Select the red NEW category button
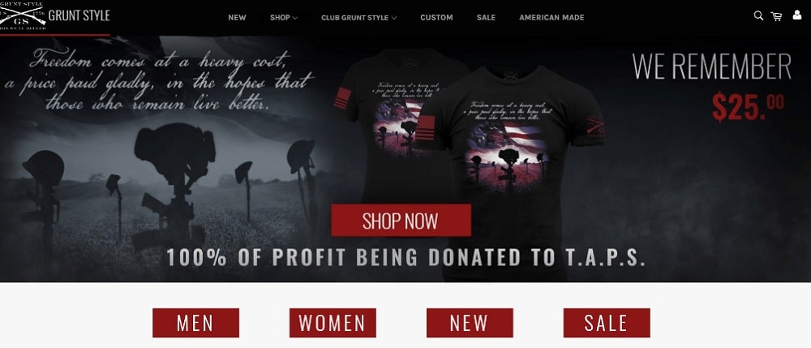The height and width of the screenshot is (348, 811). pos(470,323)
